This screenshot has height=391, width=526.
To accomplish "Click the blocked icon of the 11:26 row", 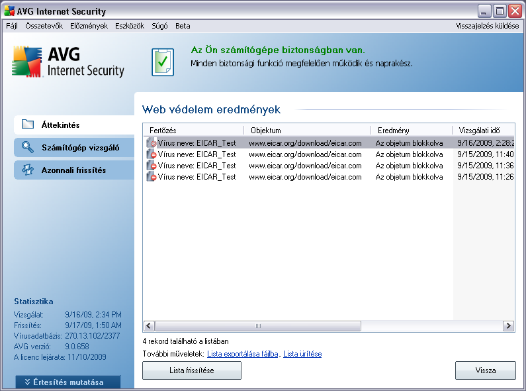I will click(x=152, y=177).
